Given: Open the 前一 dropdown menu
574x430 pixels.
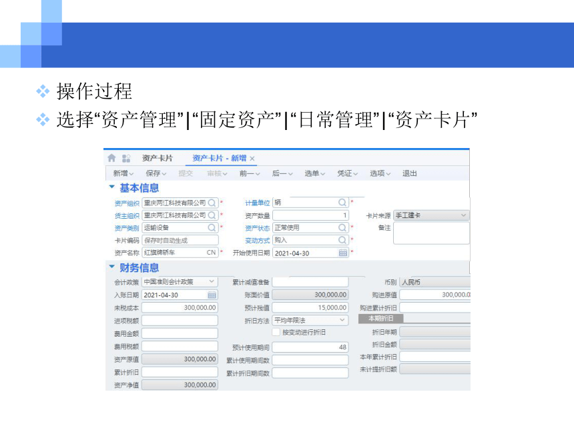Looking at the screenshot, I should click(250, 173).
